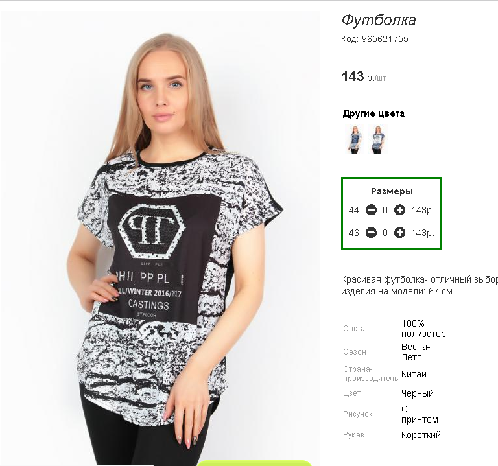498x466 pixels.
Task: Click the Другие цвета heading
Action: pos(373,113)
